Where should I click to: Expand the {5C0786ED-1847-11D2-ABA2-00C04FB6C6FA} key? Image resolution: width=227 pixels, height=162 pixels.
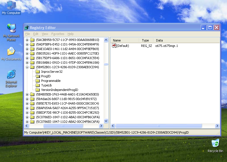27,117
